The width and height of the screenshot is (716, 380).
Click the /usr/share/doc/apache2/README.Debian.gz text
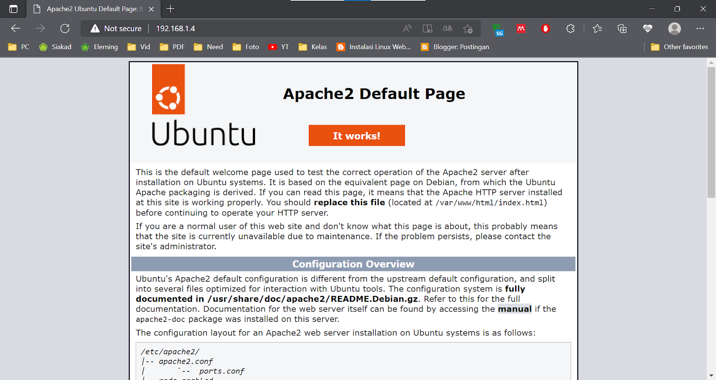click(x=313, y=299)
